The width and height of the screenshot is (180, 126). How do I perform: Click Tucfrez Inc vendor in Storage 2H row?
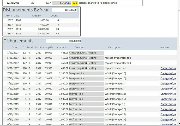[86, 119]
